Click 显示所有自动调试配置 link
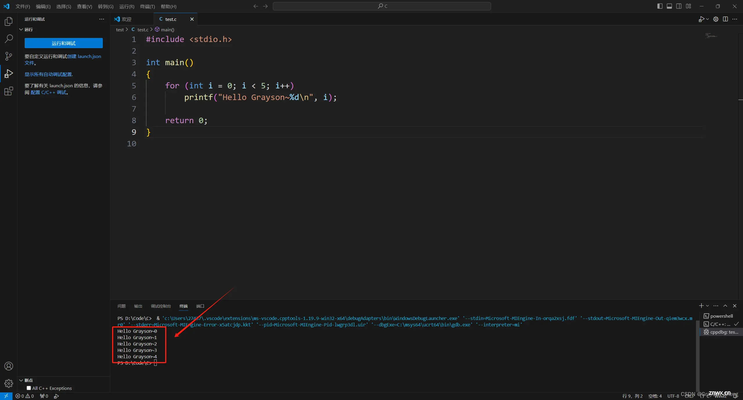Screen dimensions: 743x400 coord(49,74)
